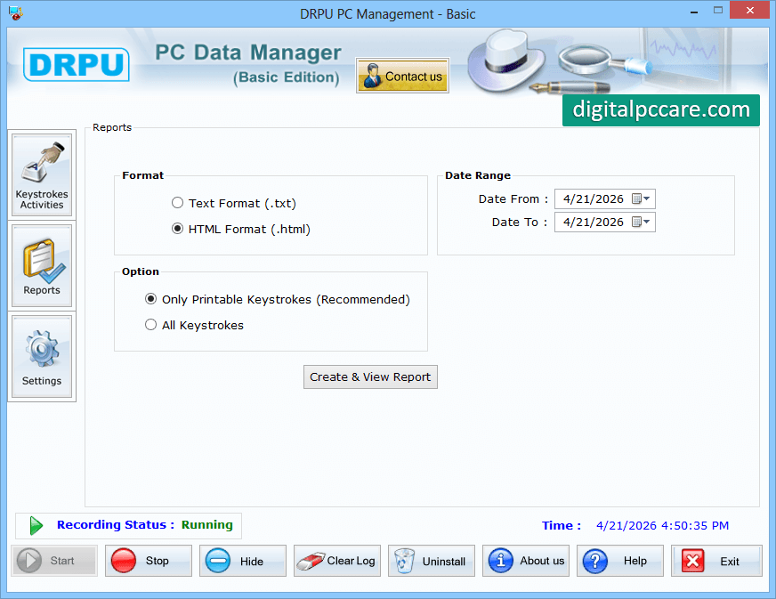Click the Contact us button
Viewport: 776px width, 599px height.
[402, 76]
